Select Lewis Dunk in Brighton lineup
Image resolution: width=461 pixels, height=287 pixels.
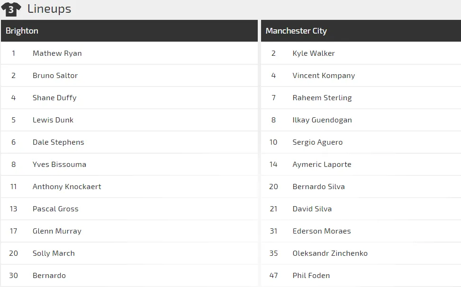(53, 120)
